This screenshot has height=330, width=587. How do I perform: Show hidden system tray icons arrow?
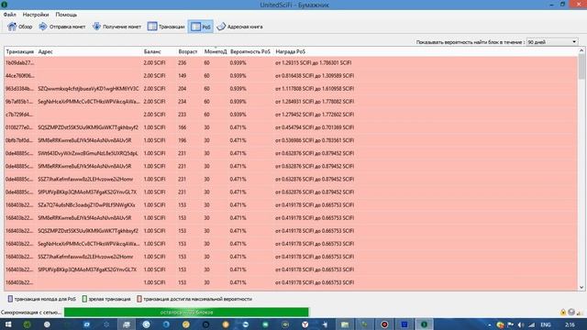(x=489, y=324)
